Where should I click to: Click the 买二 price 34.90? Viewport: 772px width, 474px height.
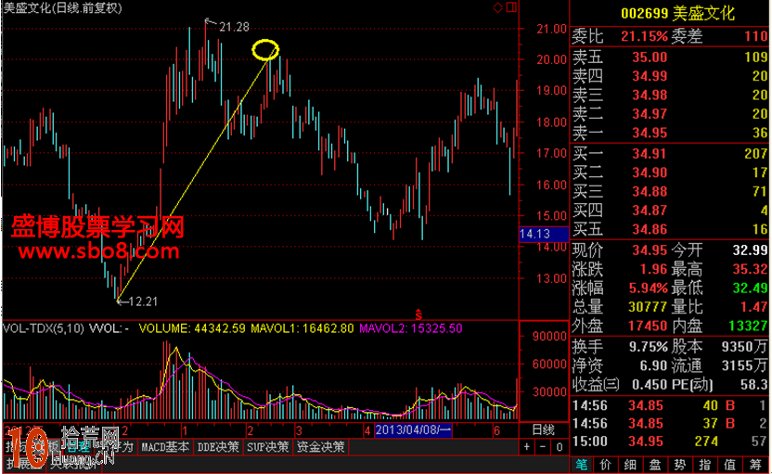click(650, 173)
